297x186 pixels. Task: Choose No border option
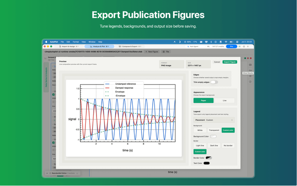pos(228,146)
